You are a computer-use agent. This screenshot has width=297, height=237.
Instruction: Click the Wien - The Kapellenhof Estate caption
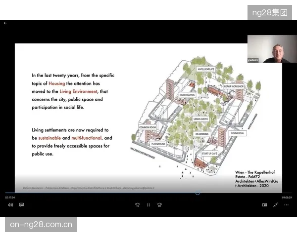tap(256, 179)
